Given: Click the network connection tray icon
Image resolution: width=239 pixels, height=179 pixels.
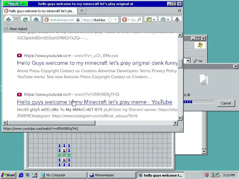Looking at the screenshot, I should 212,175.
